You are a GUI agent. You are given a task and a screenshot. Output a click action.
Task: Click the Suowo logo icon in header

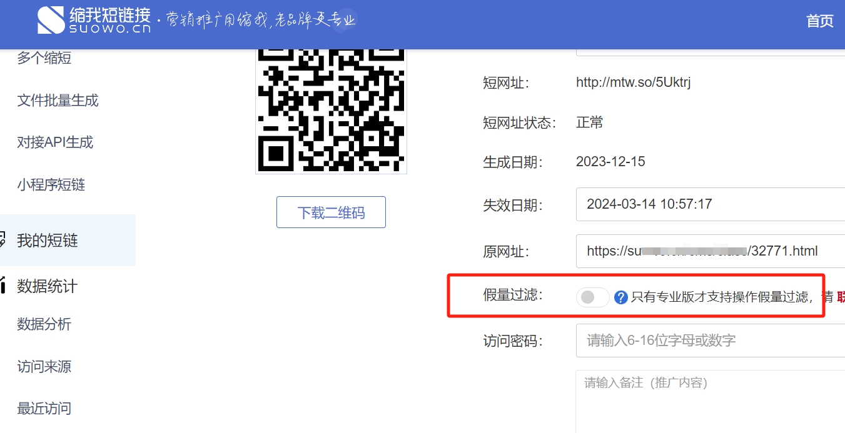[51, 20]
